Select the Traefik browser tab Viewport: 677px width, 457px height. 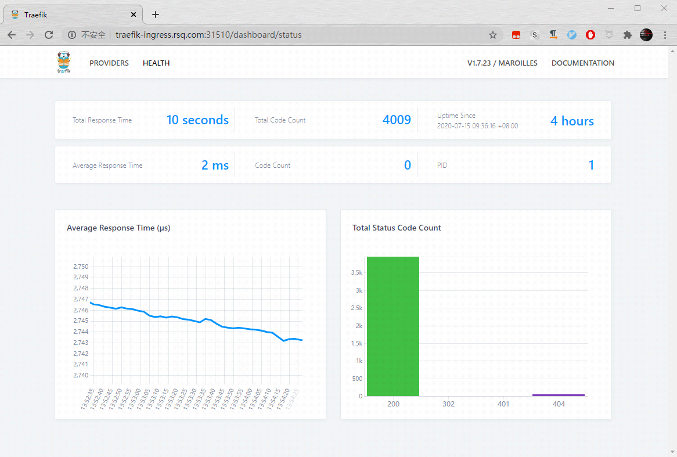point(70,14)
